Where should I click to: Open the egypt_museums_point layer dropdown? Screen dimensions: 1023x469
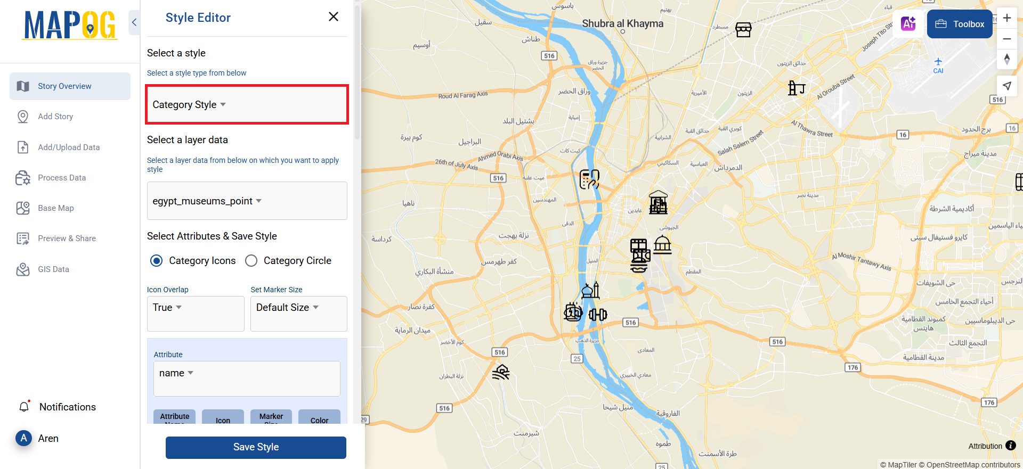click(x=247, y=201)
